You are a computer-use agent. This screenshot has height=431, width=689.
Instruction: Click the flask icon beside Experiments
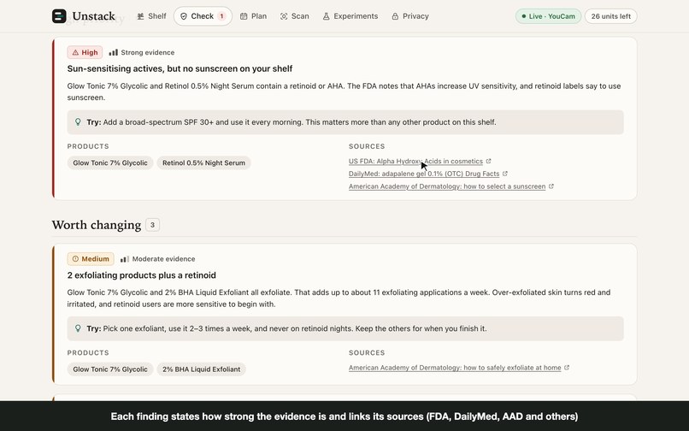point(326,16)
